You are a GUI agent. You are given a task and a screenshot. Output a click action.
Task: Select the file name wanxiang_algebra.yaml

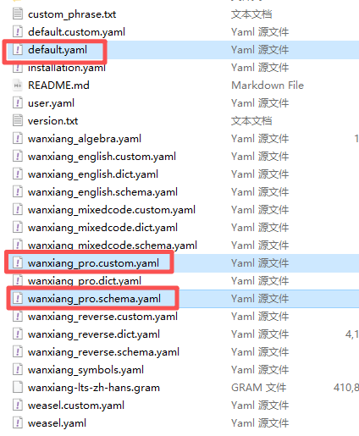click(x=85, y=139)
